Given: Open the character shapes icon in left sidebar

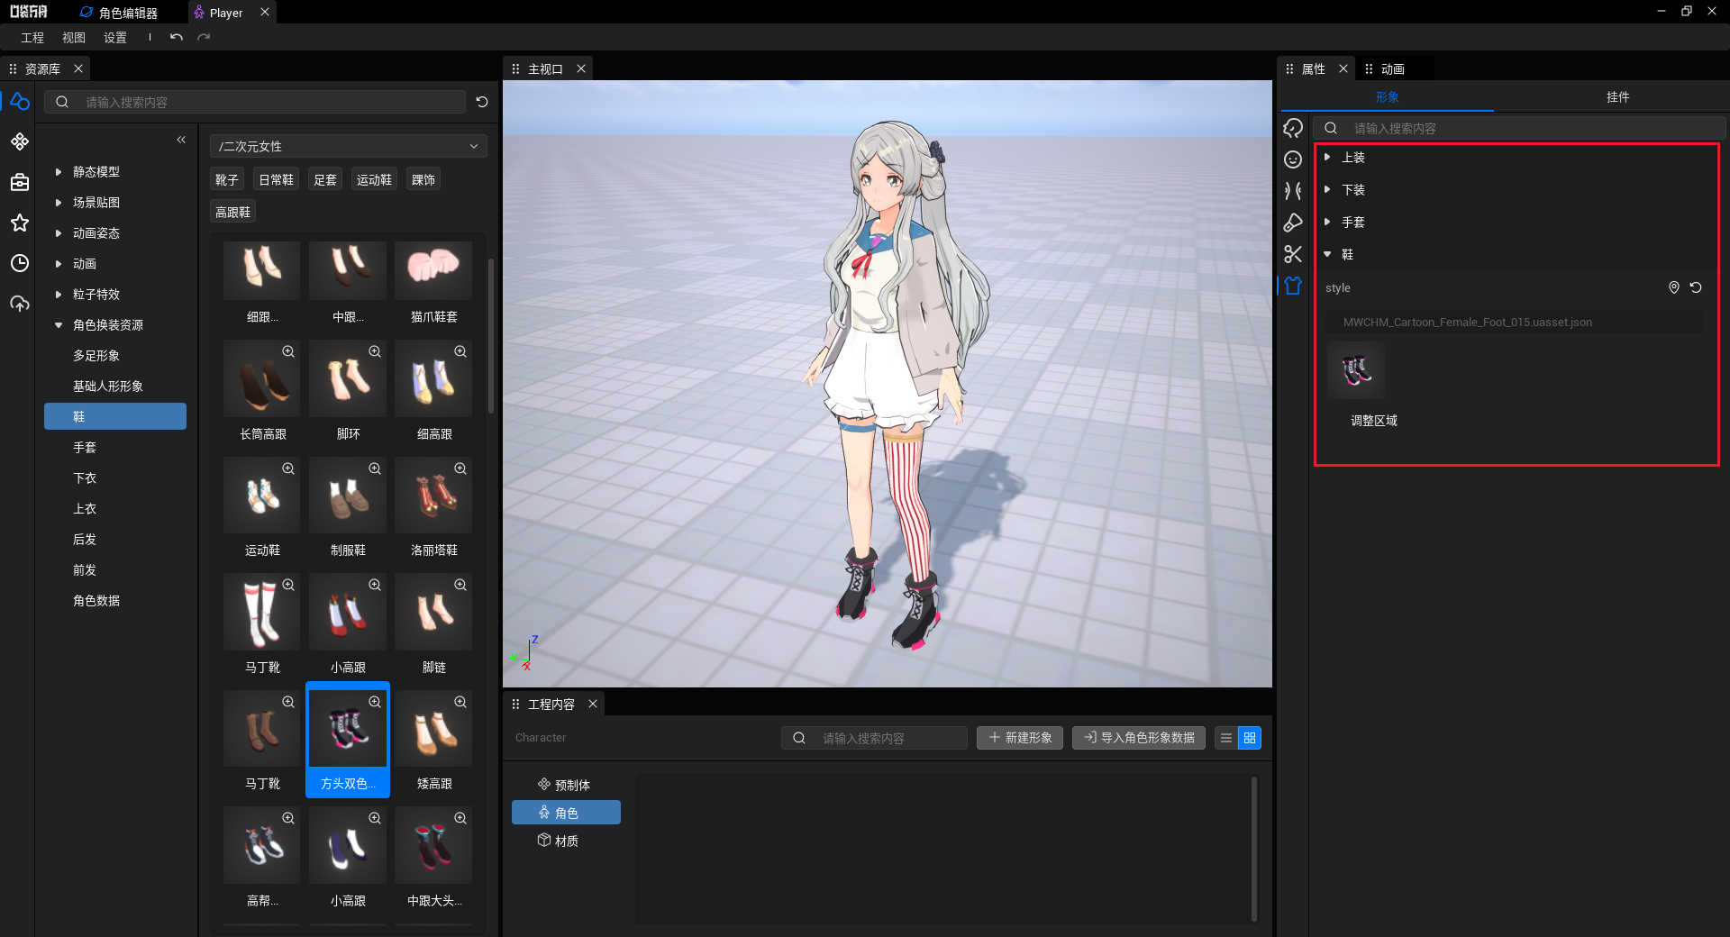Looking at the screenshot, I should [x=20, y=102].
